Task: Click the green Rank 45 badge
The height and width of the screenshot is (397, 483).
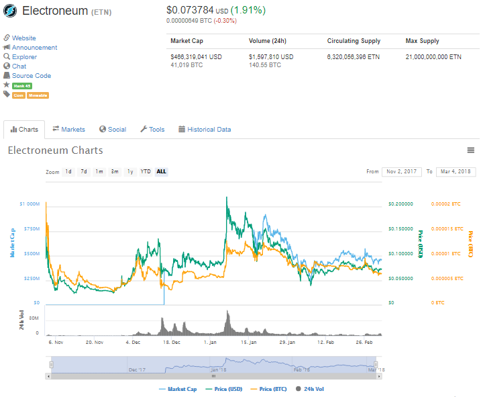Action: 22,86
